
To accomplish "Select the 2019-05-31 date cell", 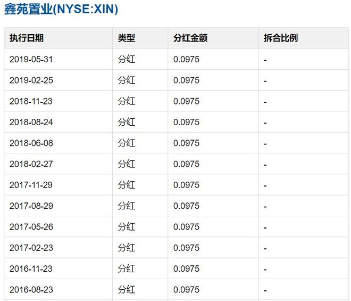I will (x=31, y=60).
